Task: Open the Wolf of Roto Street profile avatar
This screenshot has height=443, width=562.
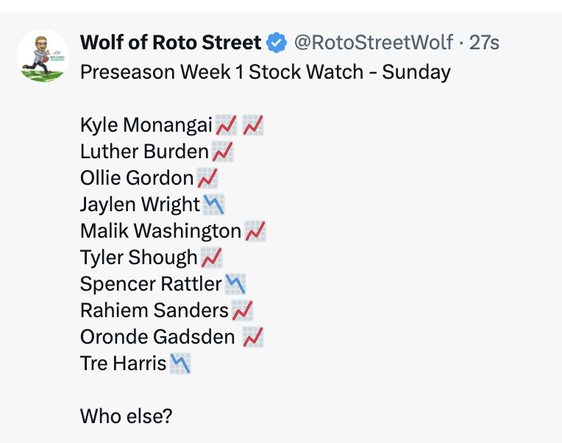Action: click(x=43, y=56)
